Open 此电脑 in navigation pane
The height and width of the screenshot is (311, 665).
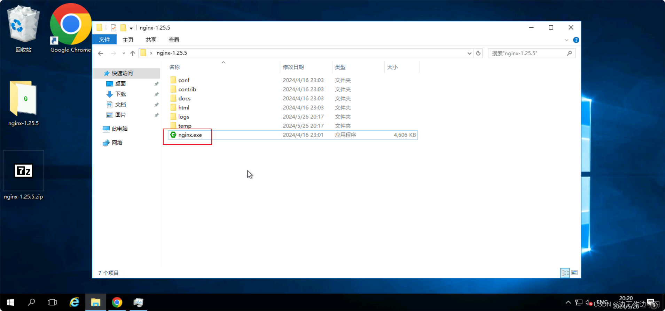point(119,129)
